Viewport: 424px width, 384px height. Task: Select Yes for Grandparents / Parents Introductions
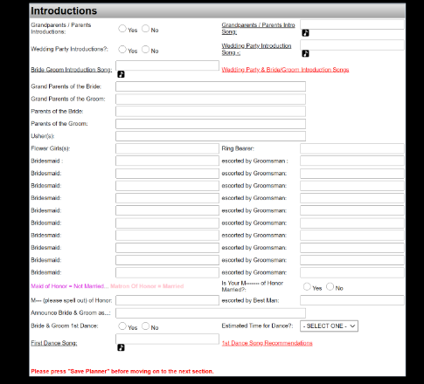pos(122,29)
